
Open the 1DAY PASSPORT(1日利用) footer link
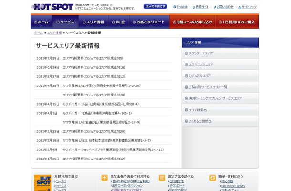[x=131, y=181]
